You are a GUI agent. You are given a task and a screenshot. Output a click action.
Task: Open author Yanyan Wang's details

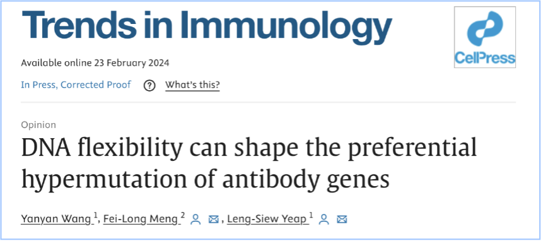pyautogui.click(x=55, y=220)
